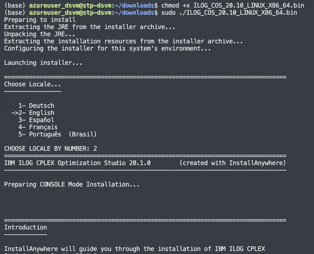Screen dimensions: 314x254
Task: Click 'Unpacking the JRE...' line
Action: [x=39, y=34]
